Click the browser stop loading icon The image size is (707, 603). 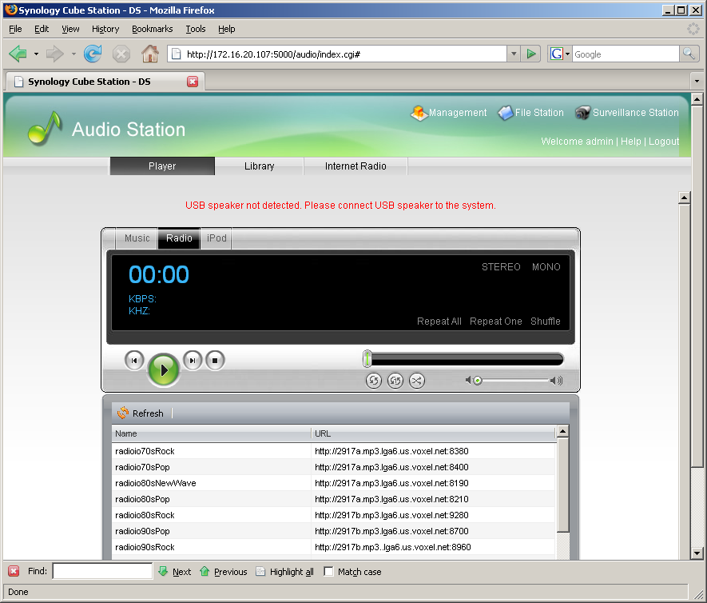click(x=121, y=54)
